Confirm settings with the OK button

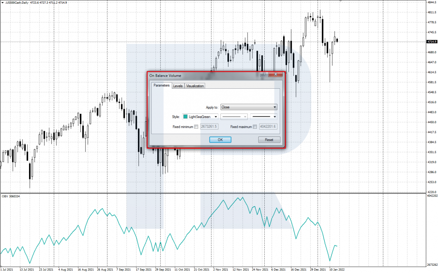coord(220,140)
